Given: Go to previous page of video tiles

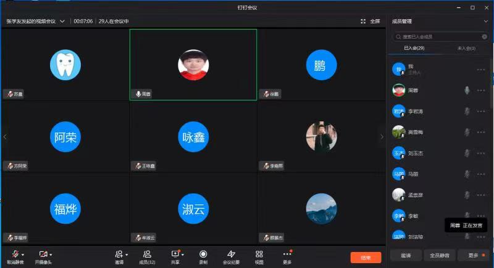Looking at the screenshot, I should click(5, 137).
